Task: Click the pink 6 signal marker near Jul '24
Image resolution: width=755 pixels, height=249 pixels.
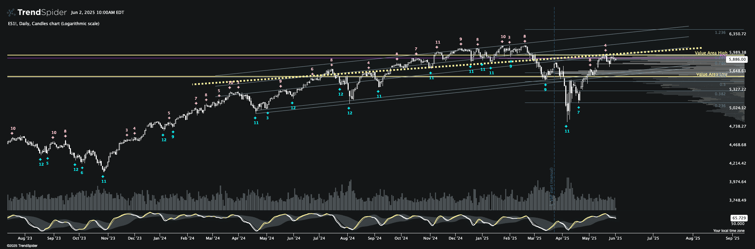Action: tap(312, 71)
